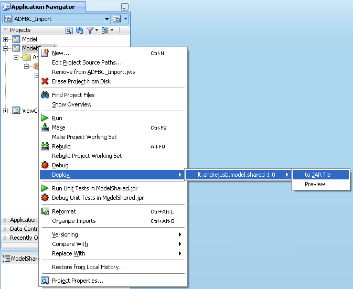The height and width of the screenshot is (289, 353).
Task: Select the Application Navigator tab
Action: pyautogui.click(x=43, y=7)
